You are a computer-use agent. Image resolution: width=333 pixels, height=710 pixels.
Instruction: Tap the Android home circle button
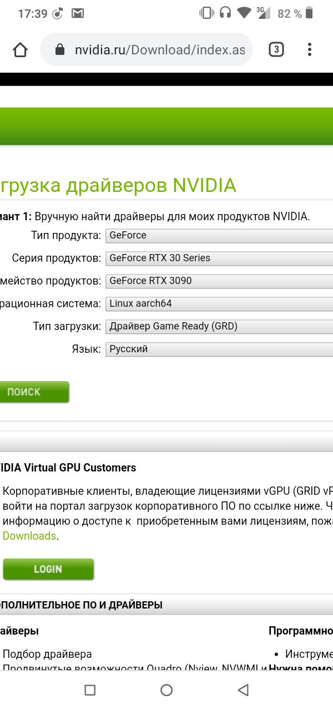pos(167,690)
